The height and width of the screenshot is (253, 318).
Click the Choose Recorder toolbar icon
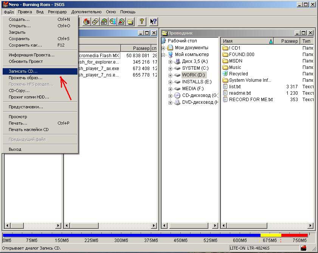click(x=104, y=22)
